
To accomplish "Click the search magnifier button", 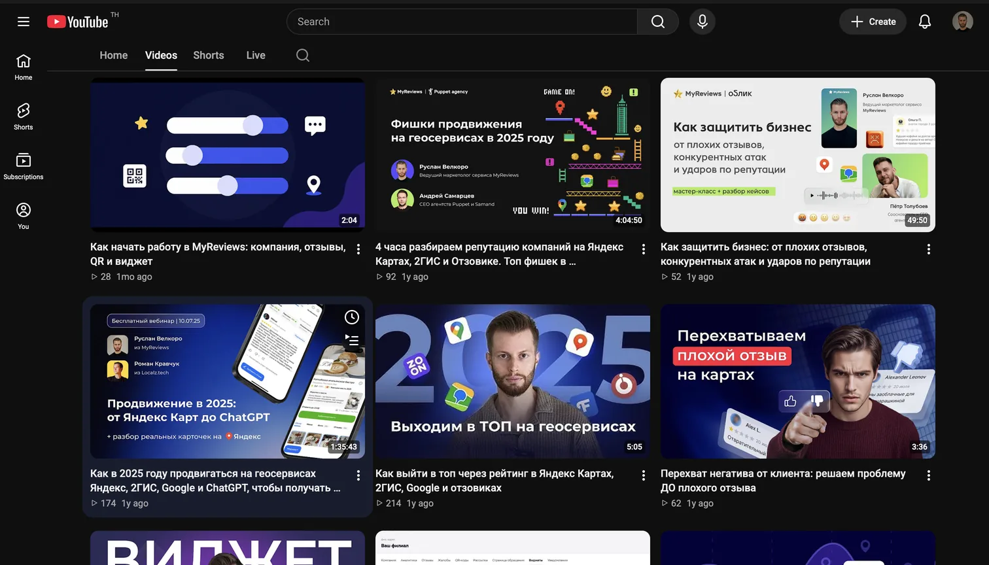I will click(658, 22).
